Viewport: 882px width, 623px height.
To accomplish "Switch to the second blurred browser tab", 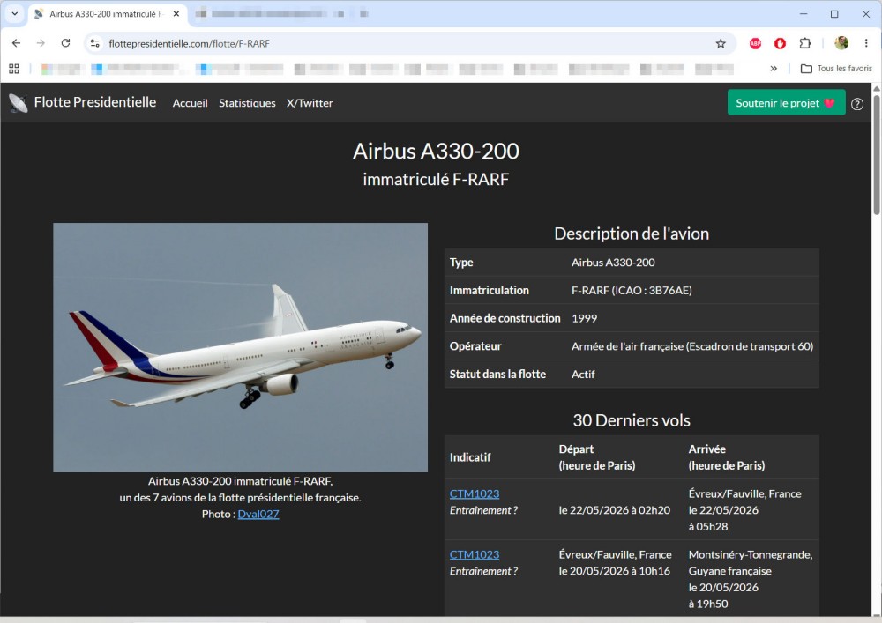I will click(x=284, y=14).
